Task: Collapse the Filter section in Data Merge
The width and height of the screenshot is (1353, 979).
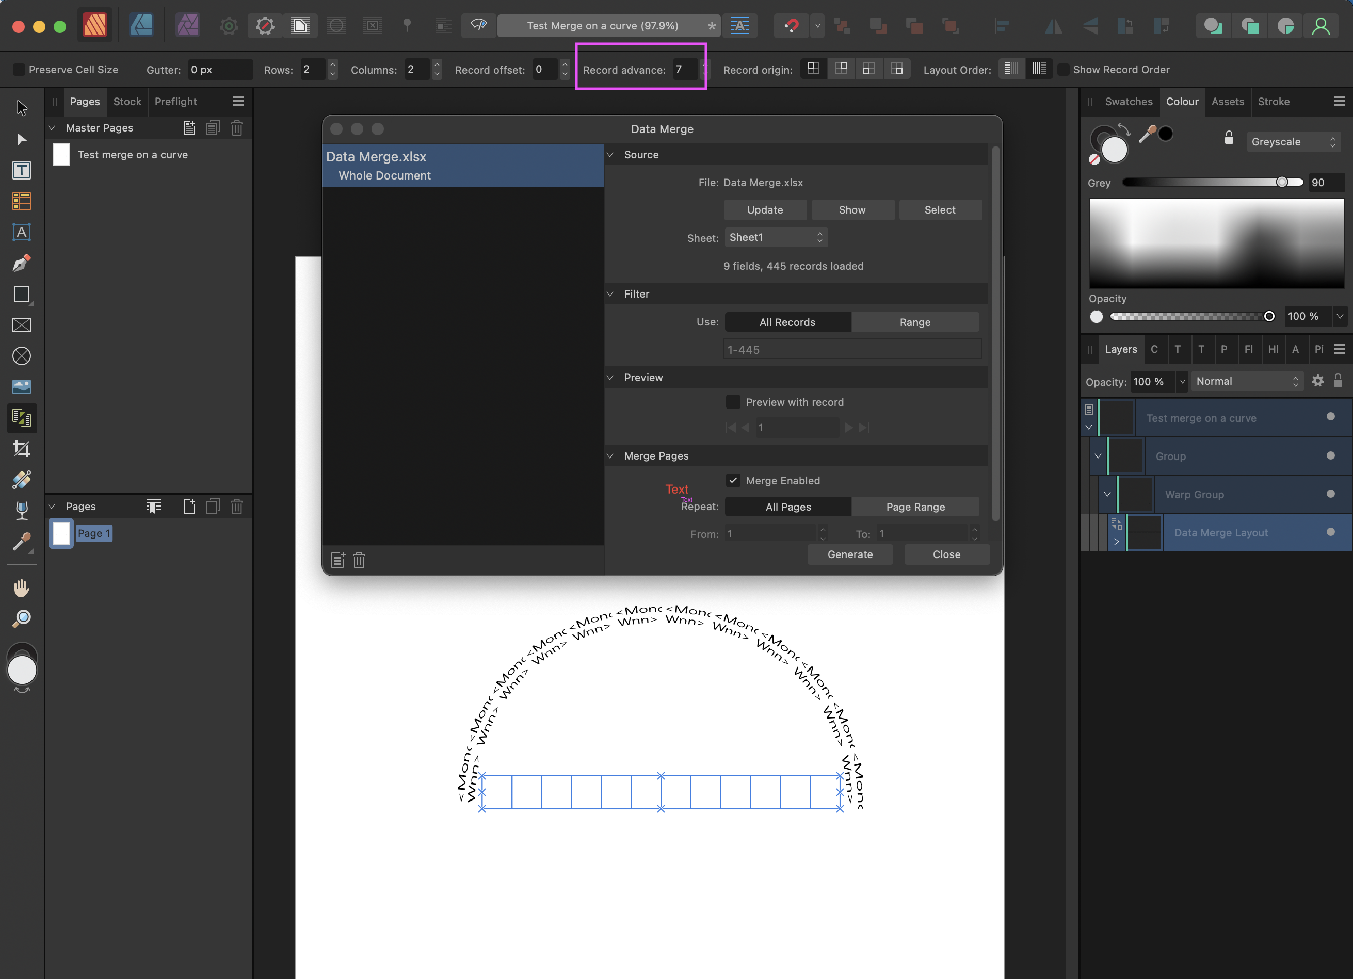Action: tap(610, 294)
